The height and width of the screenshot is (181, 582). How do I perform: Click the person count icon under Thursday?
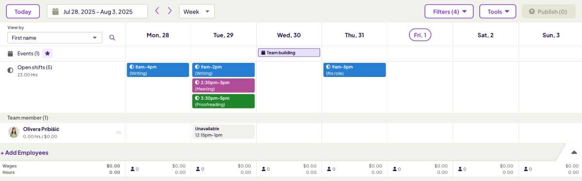tap(329, 169)
